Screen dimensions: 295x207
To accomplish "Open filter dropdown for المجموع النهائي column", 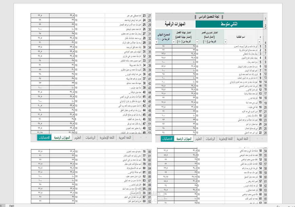I will [x=157, y=42].
